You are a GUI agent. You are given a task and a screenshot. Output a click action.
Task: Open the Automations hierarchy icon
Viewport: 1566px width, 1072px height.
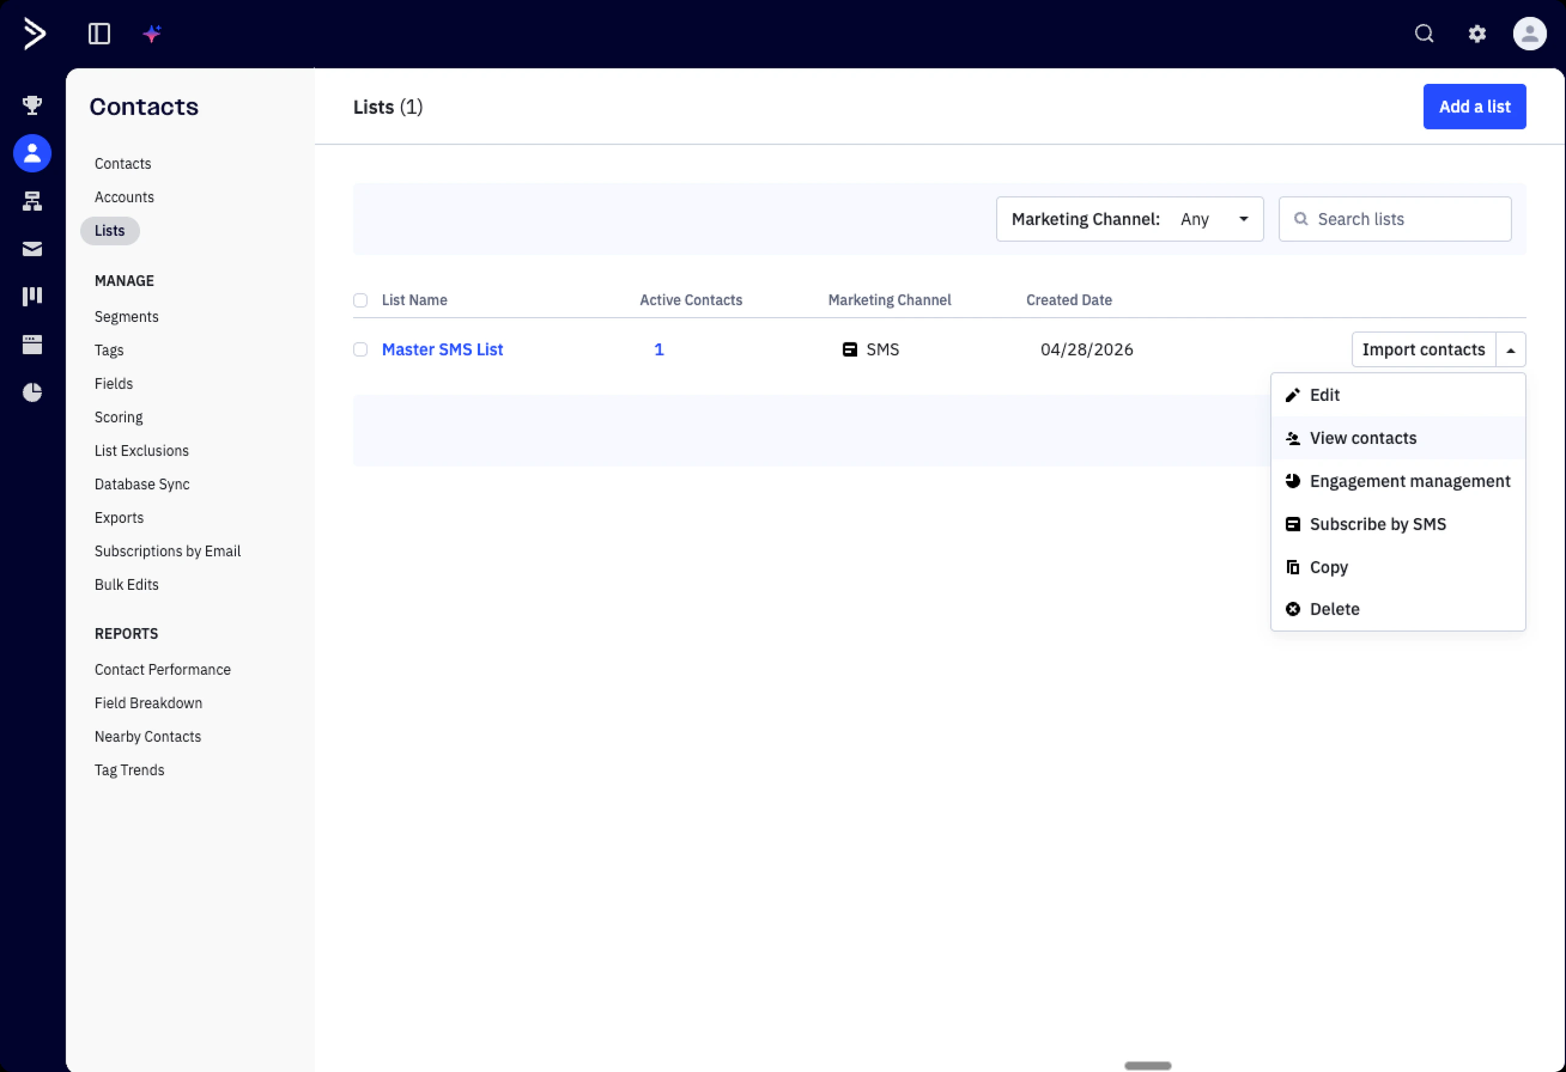tap(32, 200)
